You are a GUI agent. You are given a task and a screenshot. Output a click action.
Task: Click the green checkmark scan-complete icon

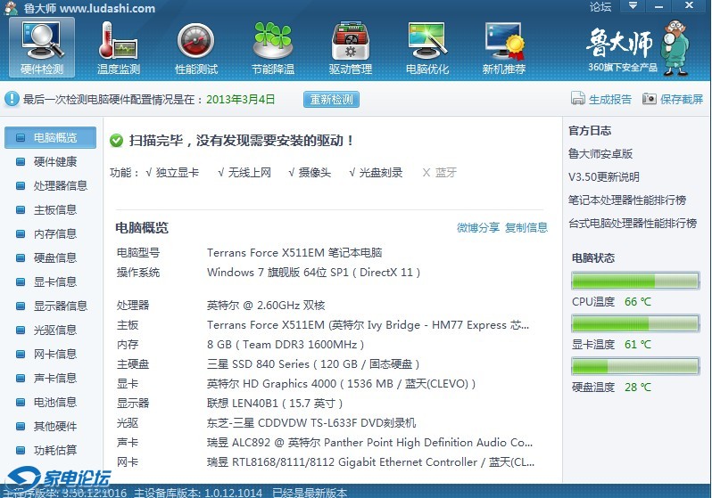click(x=116, y=141)
